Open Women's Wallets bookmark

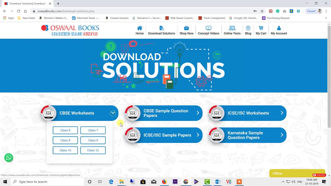[53, 18]
